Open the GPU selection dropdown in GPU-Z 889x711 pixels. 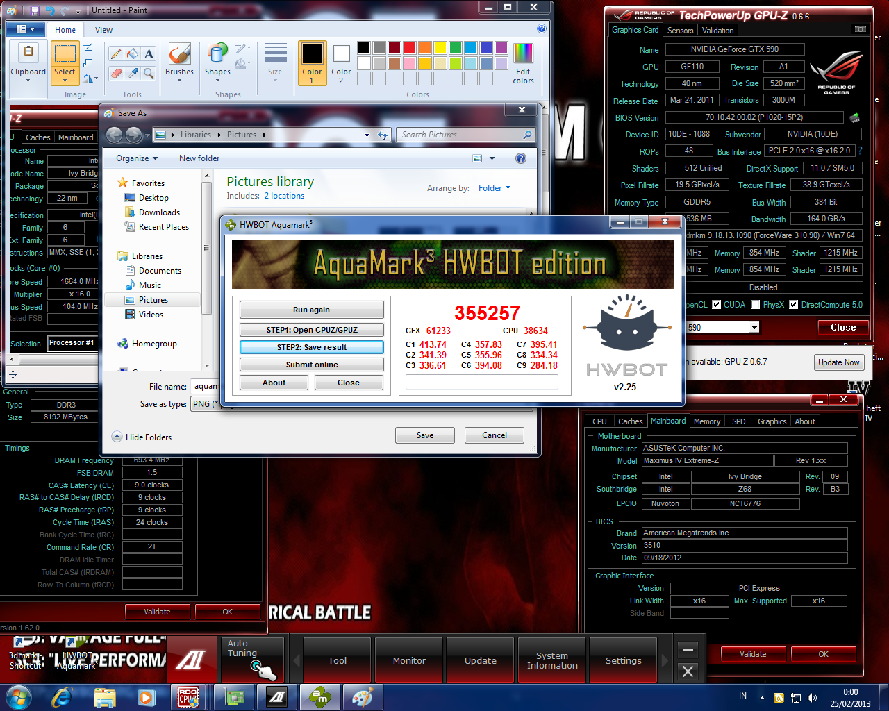(x=754, y=328)
